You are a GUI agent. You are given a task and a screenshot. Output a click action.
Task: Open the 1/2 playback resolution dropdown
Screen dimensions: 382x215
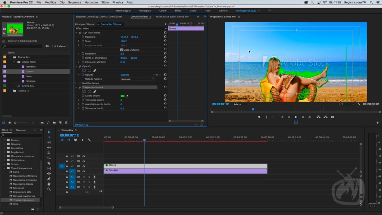(x=346, y=104)
